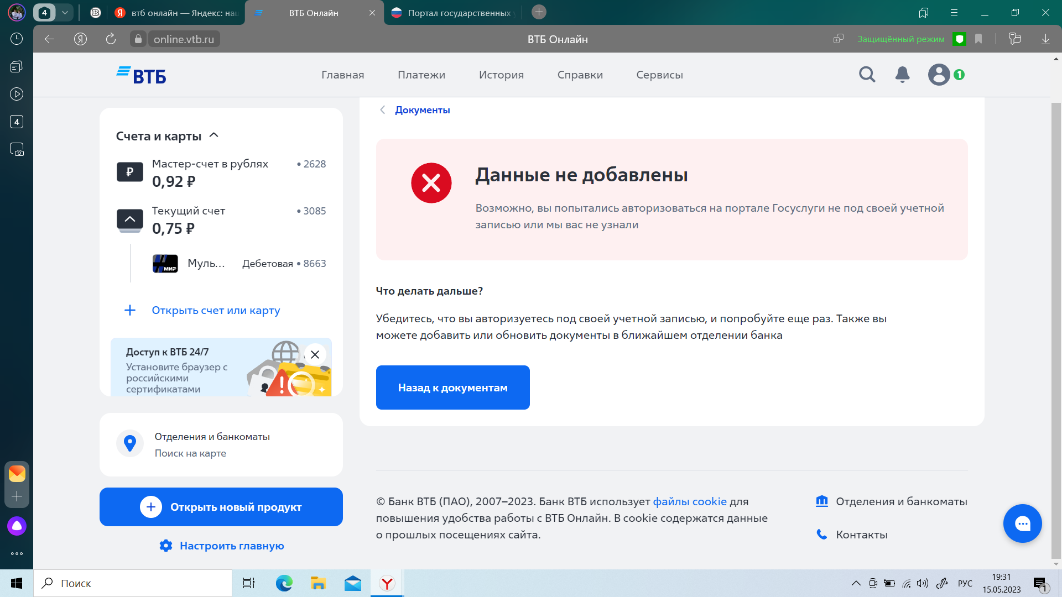This screenshot has height=597, width=1062.
Task: Open Yandex mail icon in sidebar
Action: click(17, 474)
